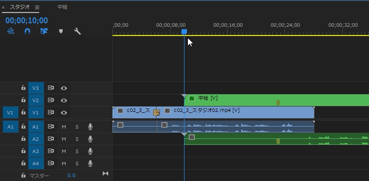
Task: Target track V3 header
Action: coord(36,88)
